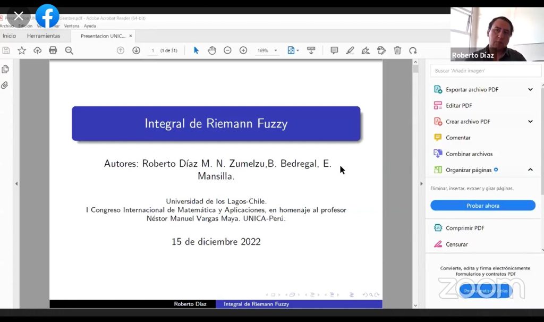Expand Crear archivo PDF options
Screen dimensions: 544x322
[530, 122]
